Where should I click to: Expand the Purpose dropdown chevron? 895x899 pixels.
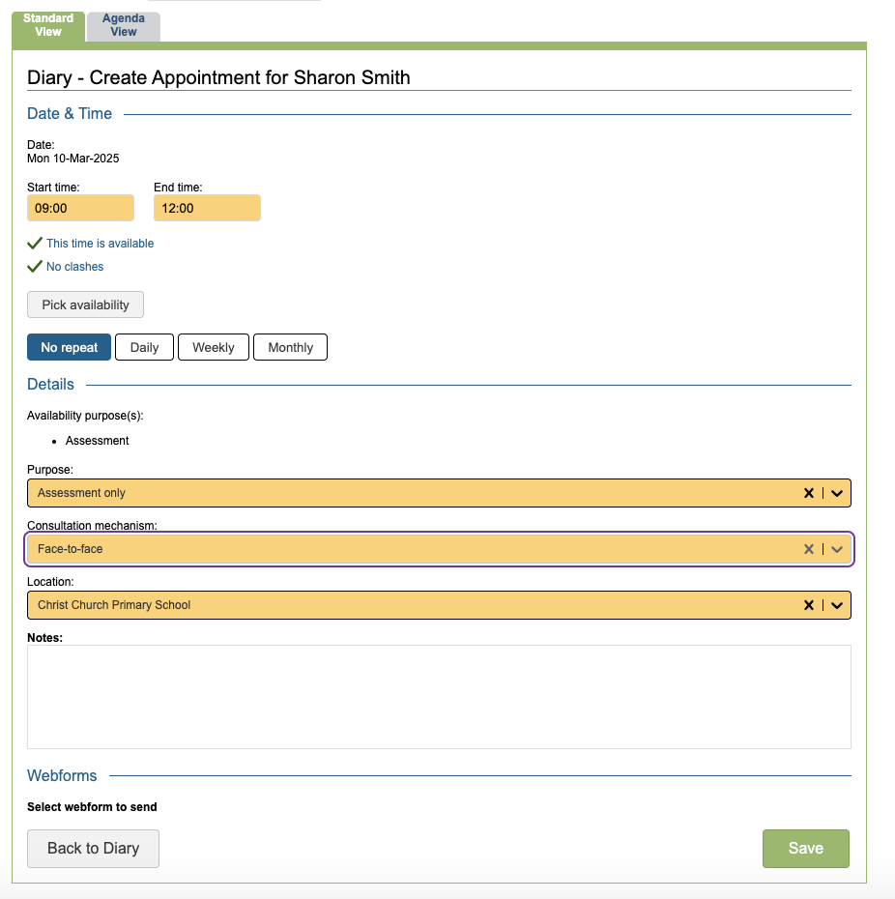pos(837,493)
